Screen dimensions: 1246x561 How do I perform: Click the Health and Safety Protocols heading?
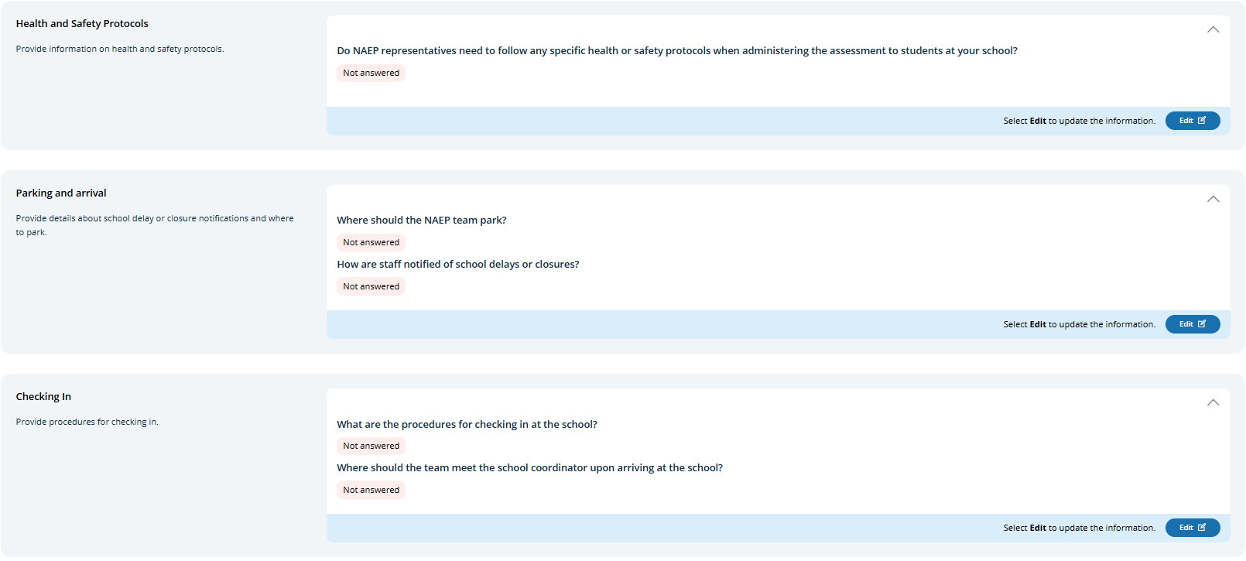click(82, 24)
